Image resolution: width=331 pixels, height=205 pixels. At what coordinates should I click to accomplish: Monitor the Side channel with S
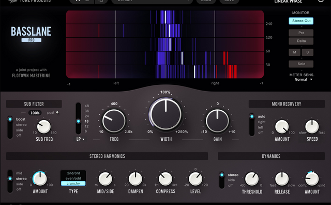[308, 52]
